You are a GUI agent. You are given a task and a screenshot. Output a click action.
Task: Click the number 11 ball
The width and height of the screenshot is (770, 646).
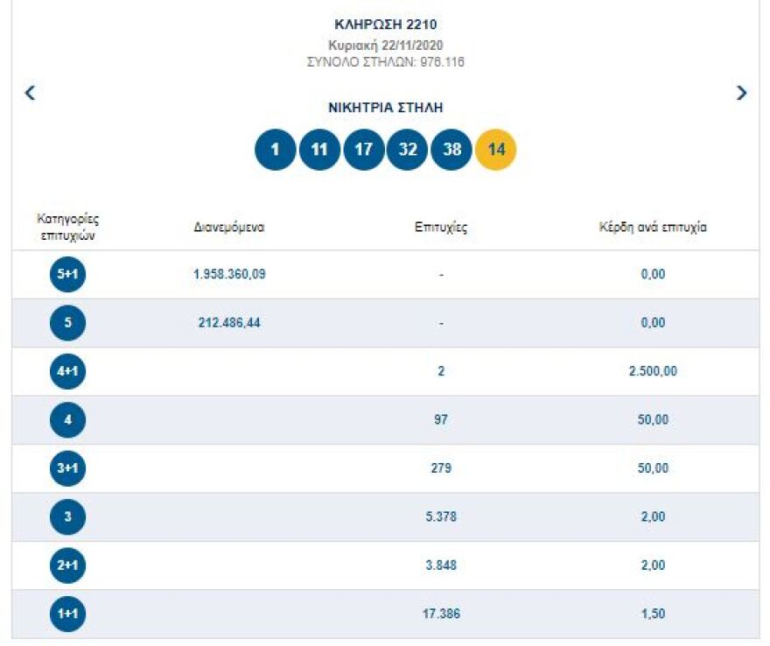[319, 149]
